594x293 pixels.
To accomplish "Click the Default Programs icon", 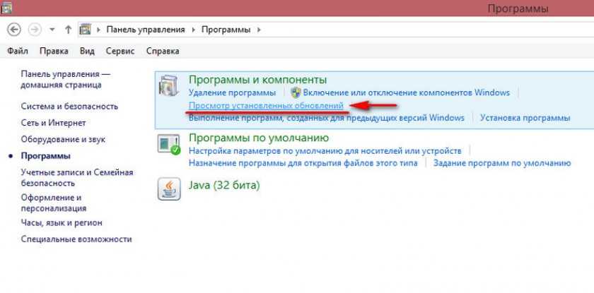I will [x=169, y=145].
